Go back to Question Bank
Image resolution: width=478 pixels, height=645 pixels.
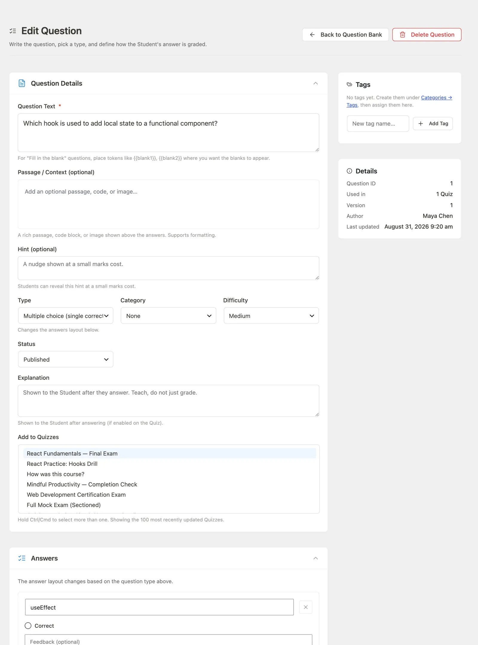[345, 35]
